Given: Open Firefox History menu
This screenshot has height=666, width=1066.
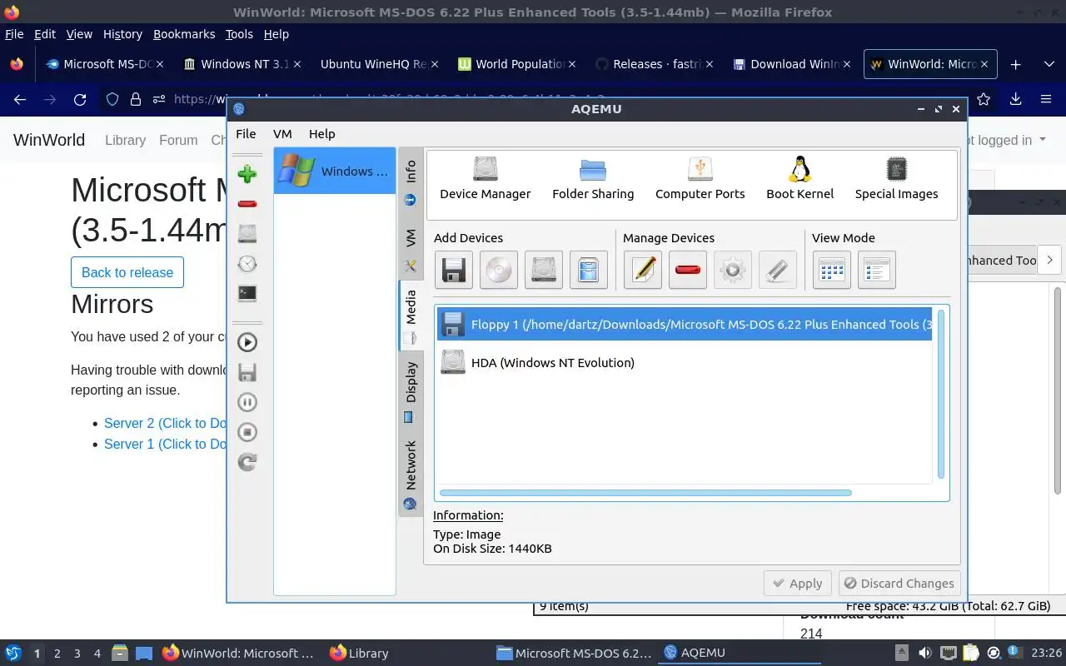Looking at the screenshot, I should click(x=122, y=34).
